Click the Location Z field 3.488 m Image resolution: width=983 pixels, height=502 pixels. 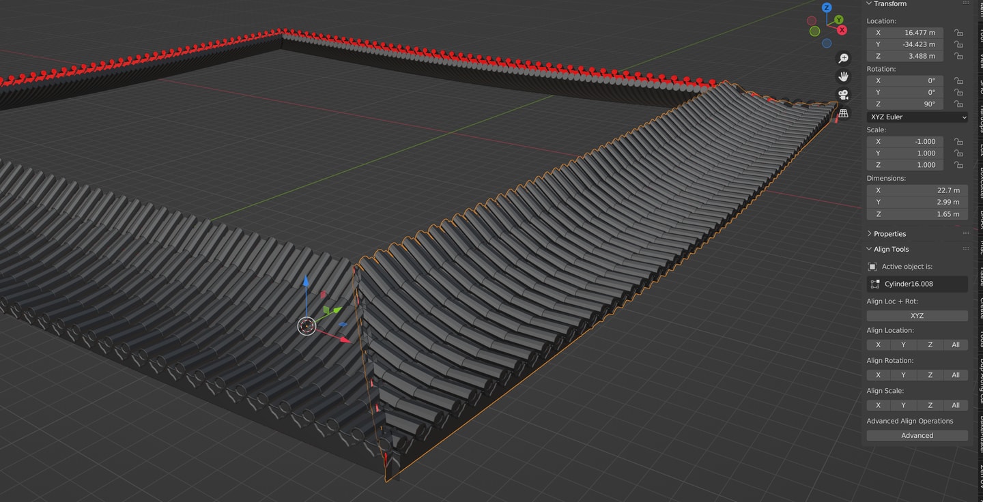click(x=905, y=56)
